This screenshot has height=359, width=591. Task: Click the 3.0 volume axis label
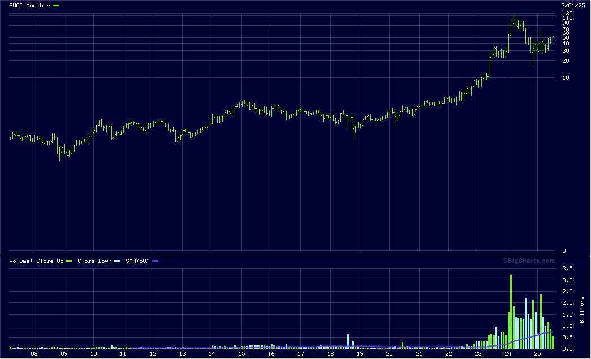coord(567,280)
